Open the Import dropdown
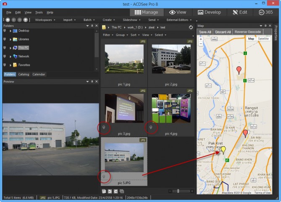The image size is (281, 202). 69,20
